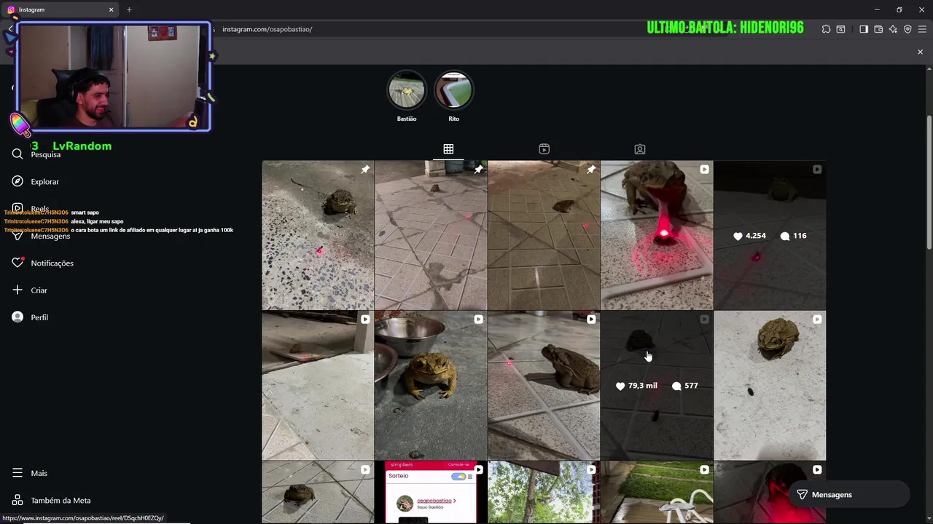Click the Criar plus icon
The height and width of the screenshot is (524, 933).
pyautogui.click(x=17, y=290)
